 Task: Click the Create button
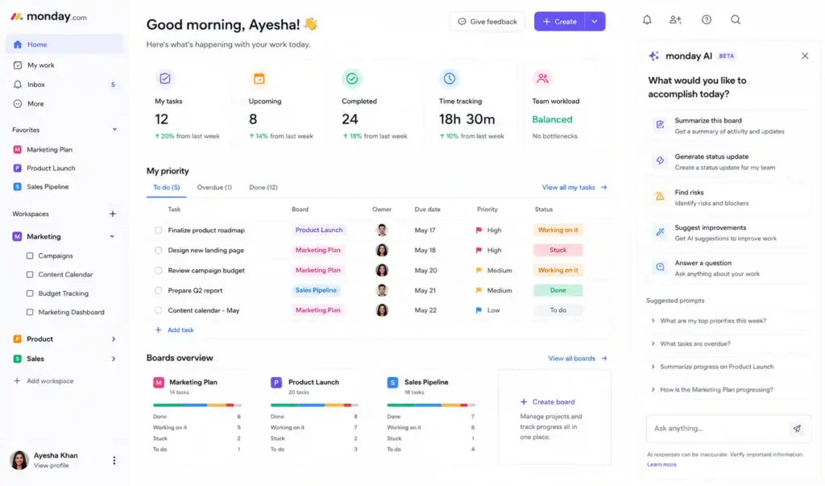pos(560,22)
